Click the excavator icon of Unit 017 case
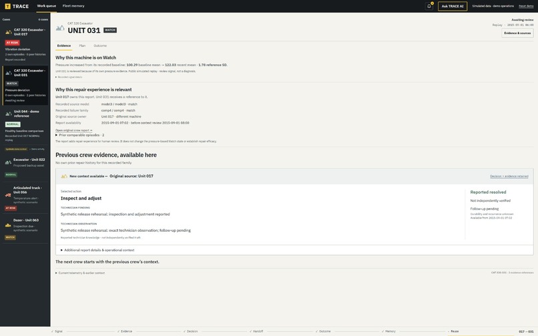 pyautogui.click(x=9, y=32)
